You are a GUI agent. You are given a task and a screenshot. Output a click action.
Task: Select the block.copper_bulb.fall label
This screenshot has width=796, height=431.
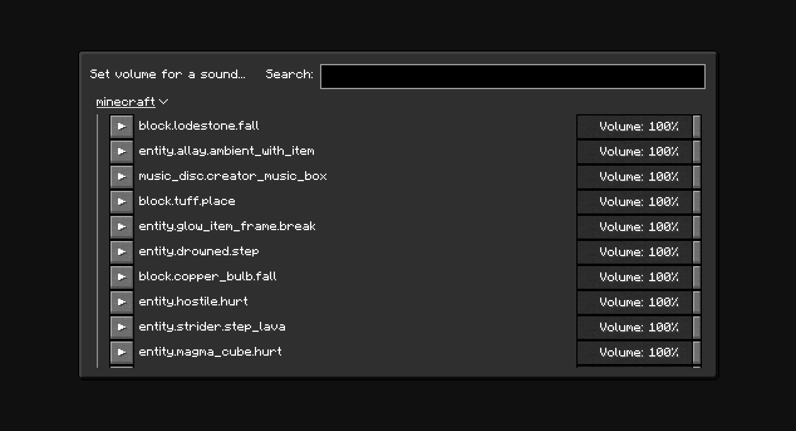pyautogui.click(x=208, y=277)
